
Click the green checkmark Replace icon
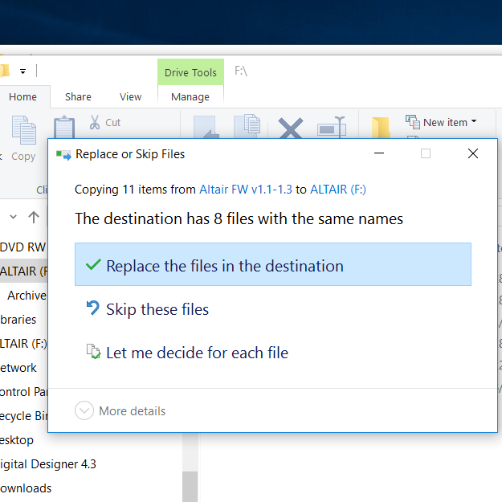click(93, 264)
